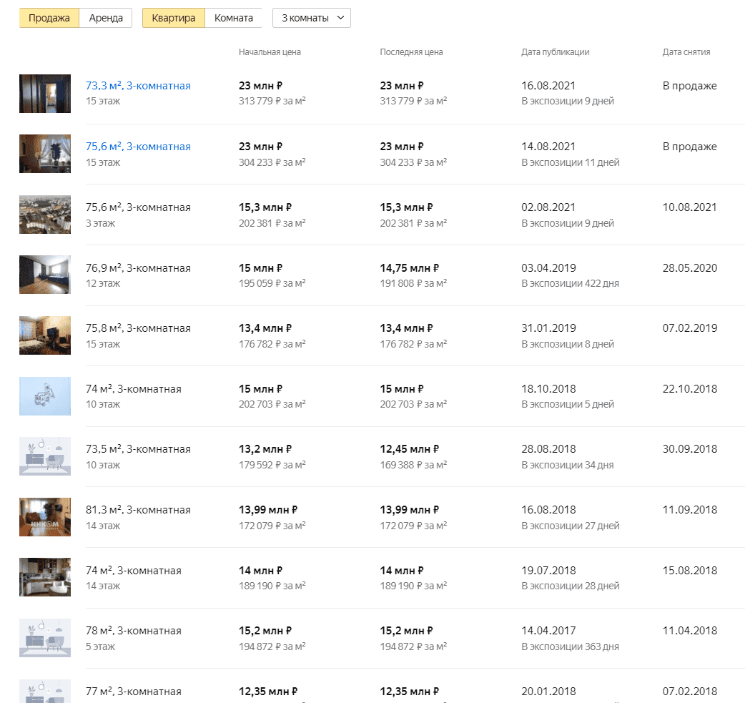This screenshot has height=703, width=745.
Task: Click thumbnail of 74 м² apartment on 14 этаж
Action: click(x=45, y=577)
